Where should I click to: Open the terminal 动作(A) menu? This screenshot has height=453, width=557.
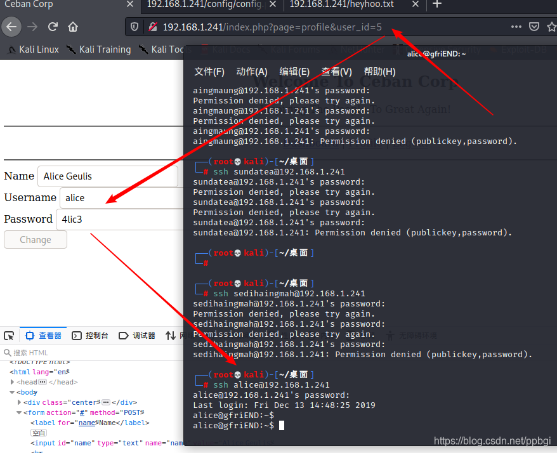click(x=251, y=72)
